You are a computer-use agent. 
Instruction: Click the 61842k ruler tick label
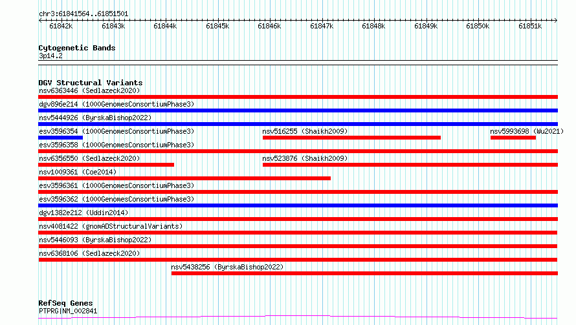[x=61, y=26]
